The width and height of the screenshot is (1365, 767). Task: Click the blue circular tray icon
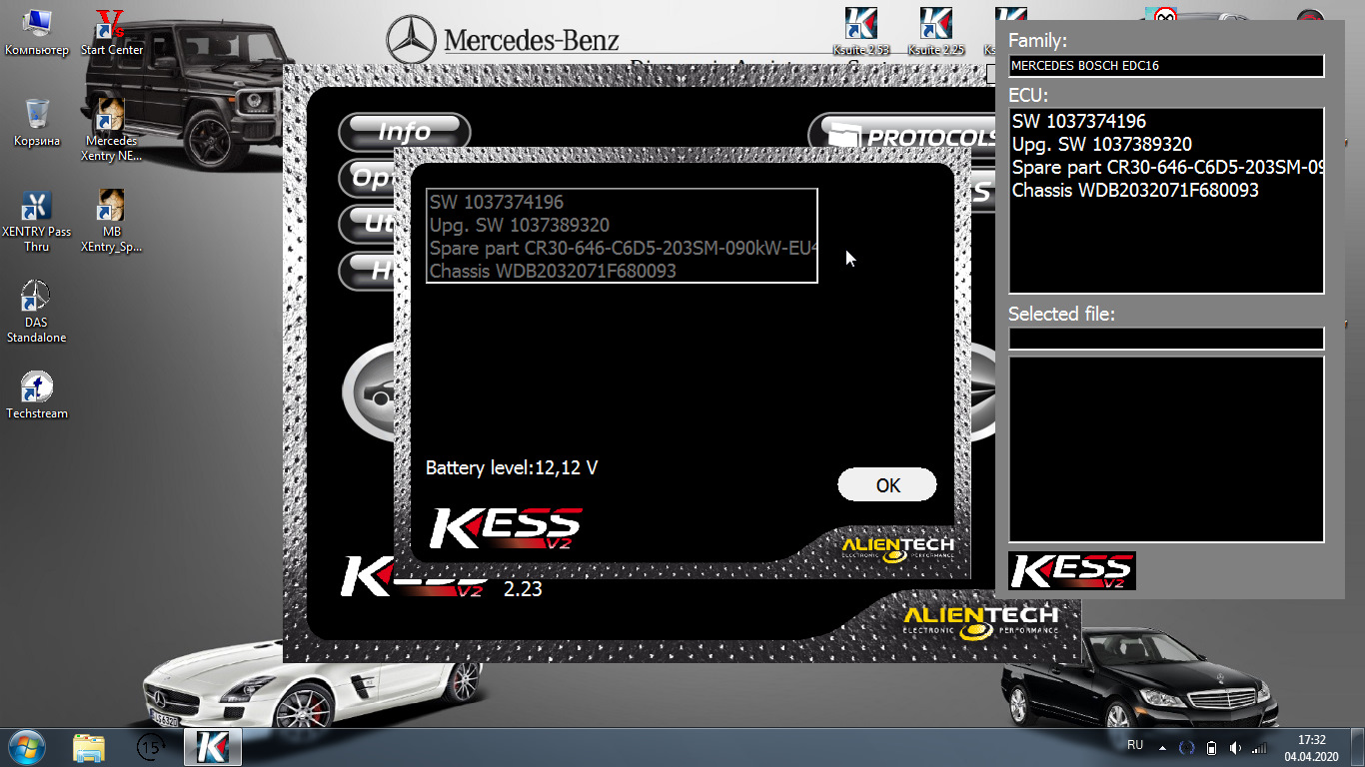coord(1187,747)
